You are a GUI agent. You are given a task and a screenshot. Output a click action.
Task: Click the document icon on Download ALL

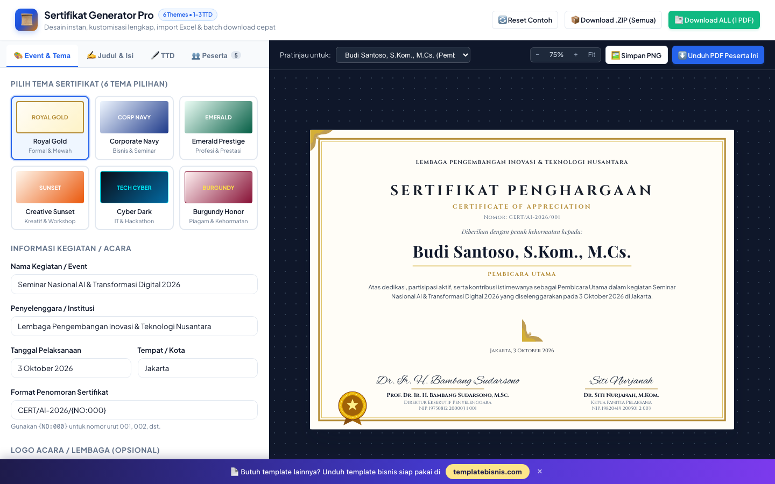(x=679, y=20)
